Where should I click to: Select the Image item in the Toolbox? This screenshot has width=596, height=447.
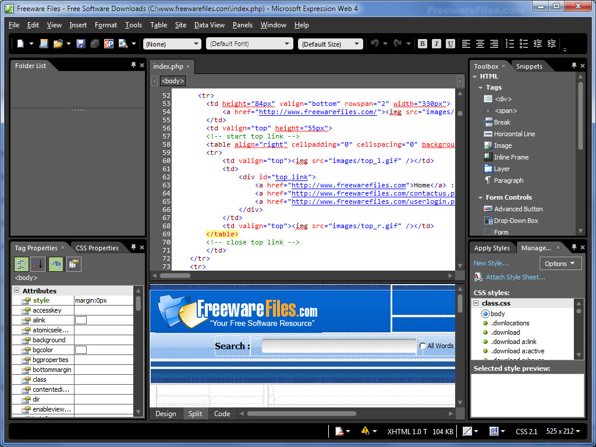point(502,146)
